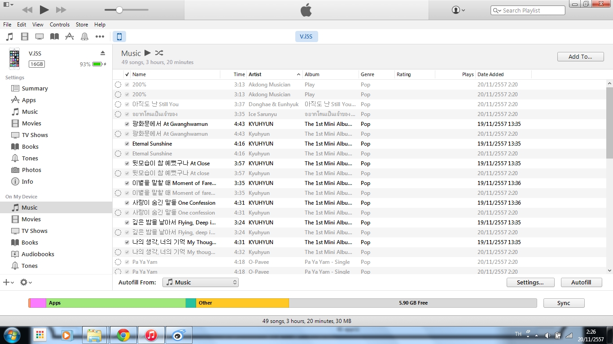Sort songs by Name column

pyautogui.click(x=175, y=74)
